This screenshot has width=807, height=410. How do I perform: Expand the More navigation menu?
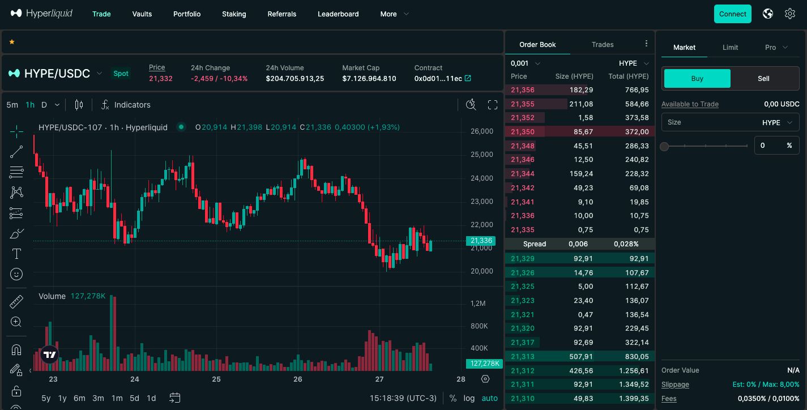394,14
